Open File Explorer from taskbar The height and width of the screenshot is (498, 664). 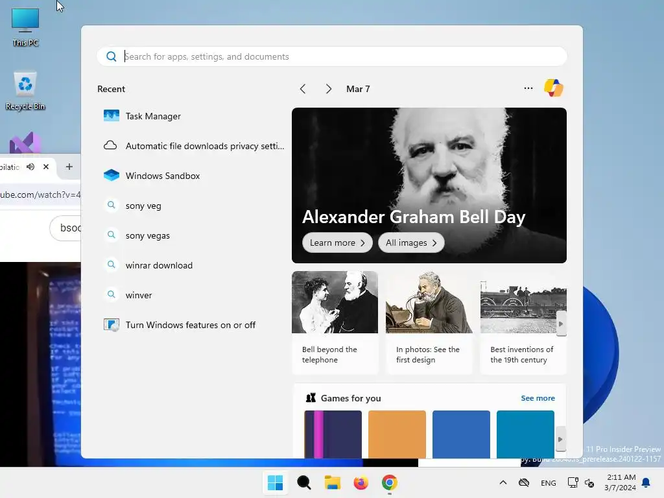pyautogui.click(x=333, y=482)
